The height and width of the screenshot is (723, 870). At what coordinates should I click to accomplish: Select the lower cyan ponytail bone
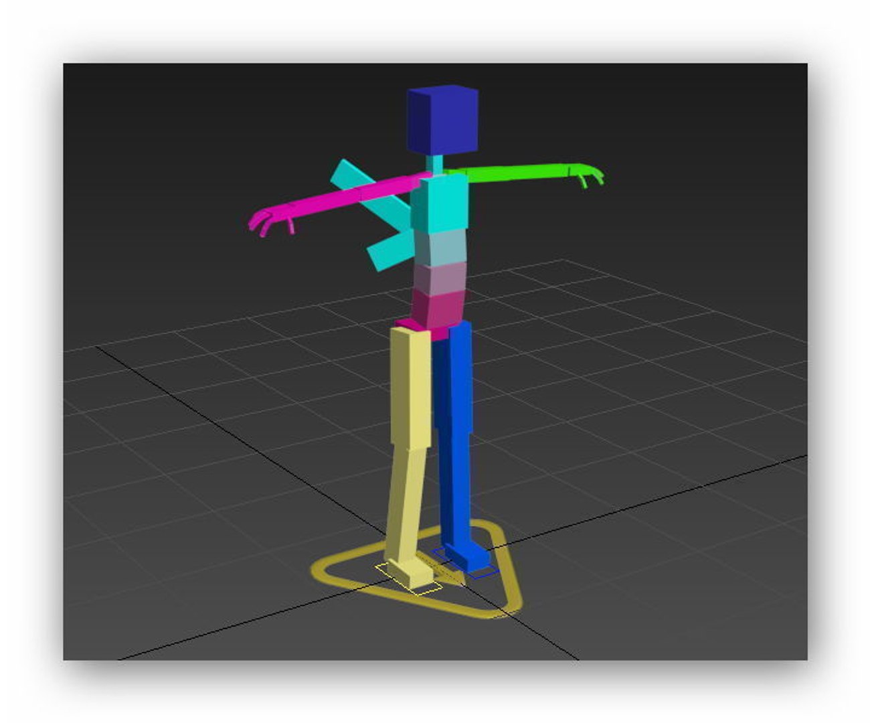tap(389, 250)
